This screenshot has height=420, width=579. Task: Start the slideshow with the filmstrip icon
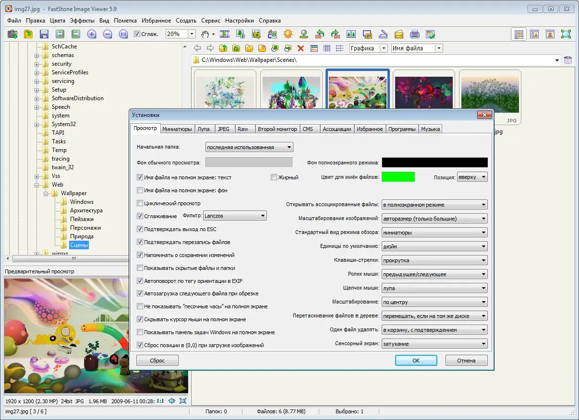[225, 34]
